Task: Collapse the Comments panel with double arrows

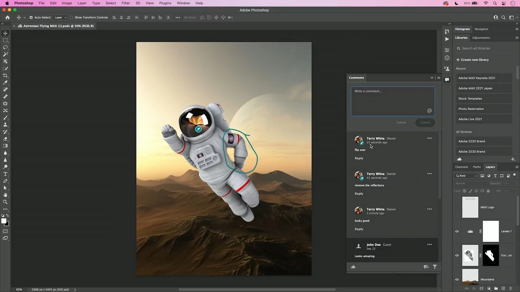Action: point(432,78)
